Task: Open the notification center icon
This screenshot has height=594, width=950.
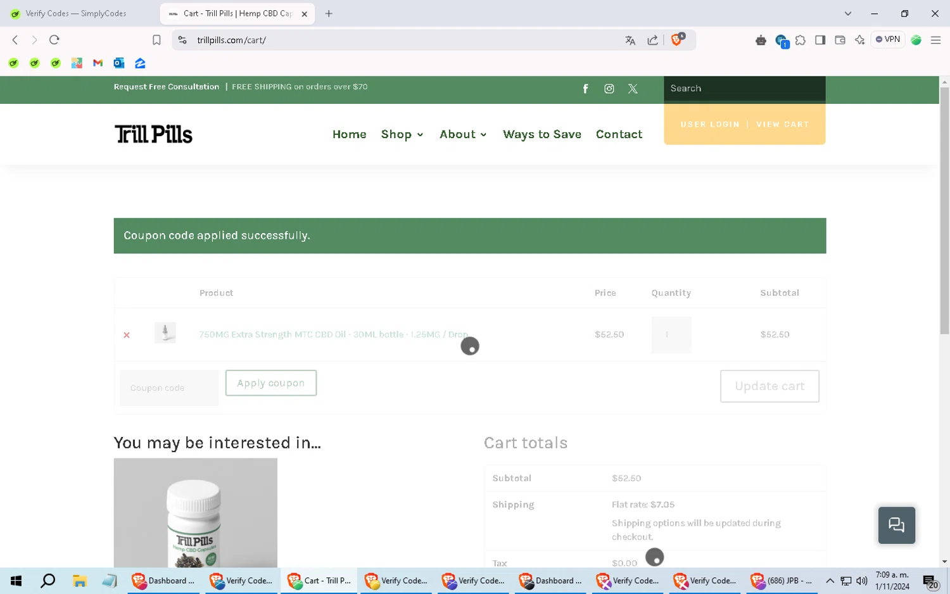Action: [x=930, y=581]
